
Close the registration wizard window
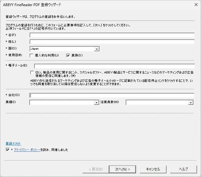(196, 5)
